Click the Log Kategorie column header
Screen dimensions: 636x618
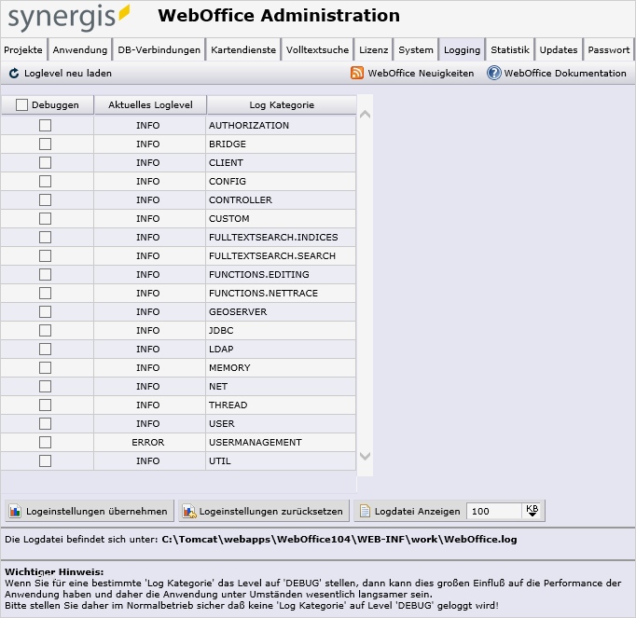pos(282,105)
